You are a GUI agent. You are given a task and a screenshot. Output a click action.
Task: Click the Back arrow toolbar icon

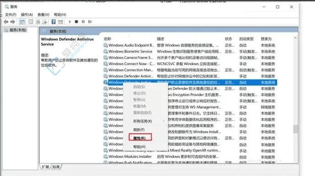point(6,21)
